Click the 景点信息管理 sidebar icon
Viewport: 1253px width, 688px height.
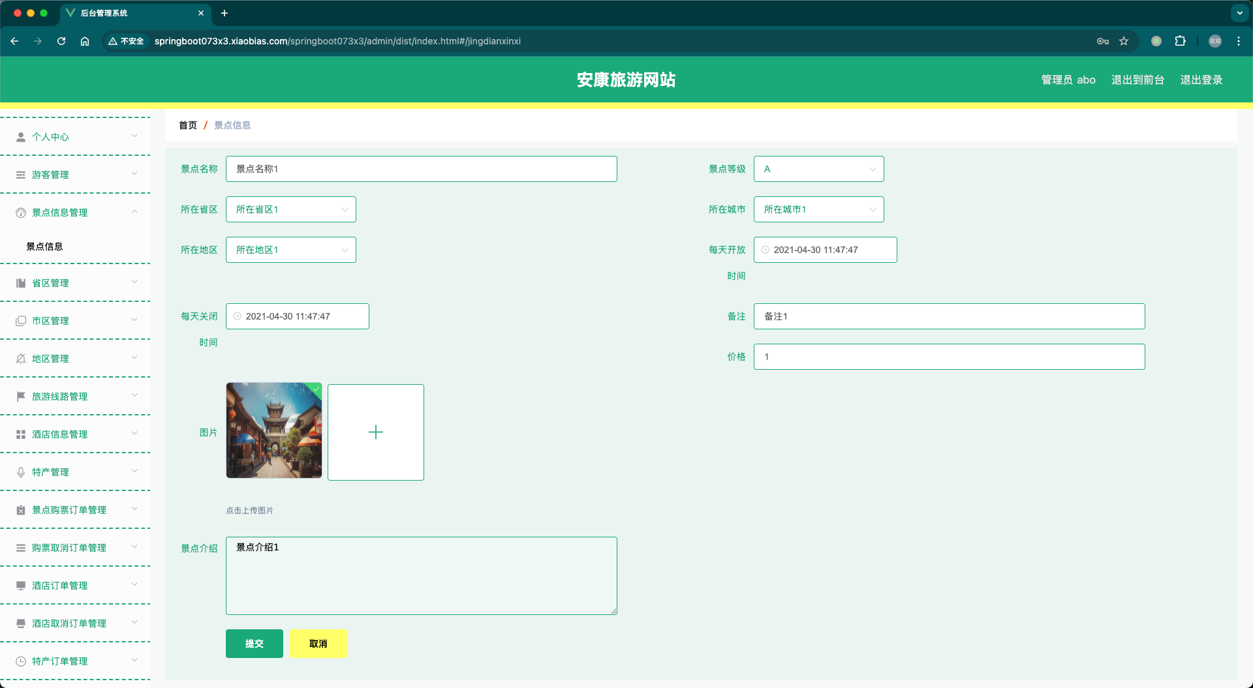point(21,213)
